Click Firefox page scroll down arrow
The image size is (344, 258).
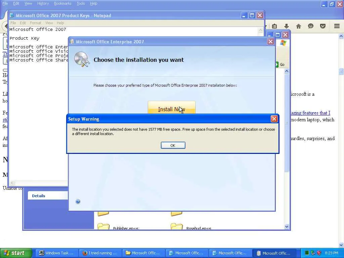(341, 245)
